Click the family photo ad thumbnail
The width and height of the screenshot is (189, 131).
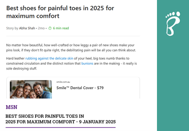31,89
